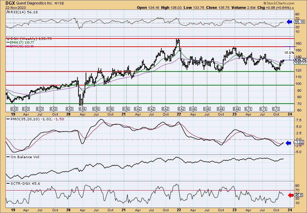Click the black line swatch beside PMO legend

[8, 119]
